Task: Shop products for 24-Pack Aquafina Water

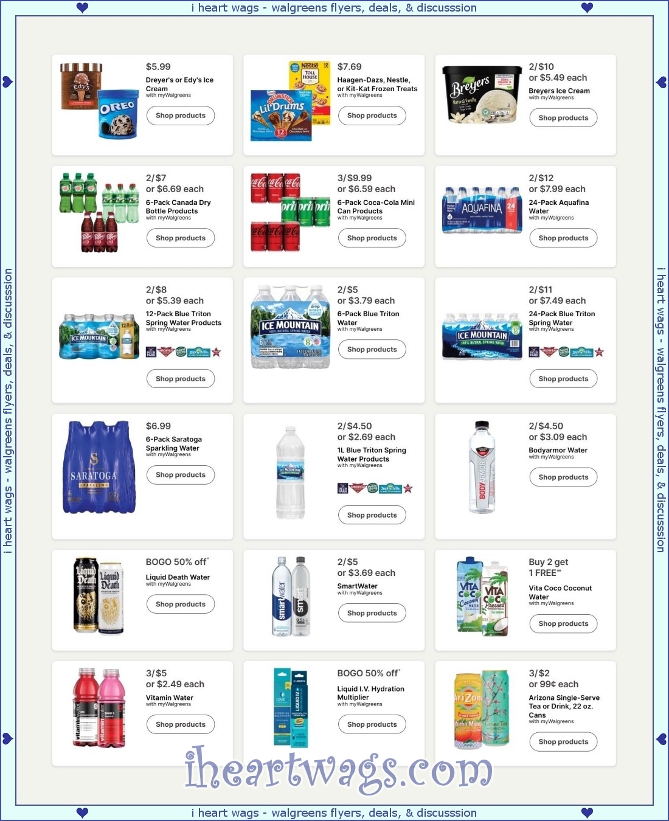Action: point(563,238)
